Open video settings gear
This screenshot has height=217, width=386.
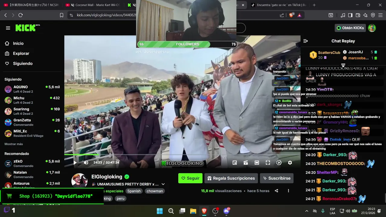click(290, 163)
